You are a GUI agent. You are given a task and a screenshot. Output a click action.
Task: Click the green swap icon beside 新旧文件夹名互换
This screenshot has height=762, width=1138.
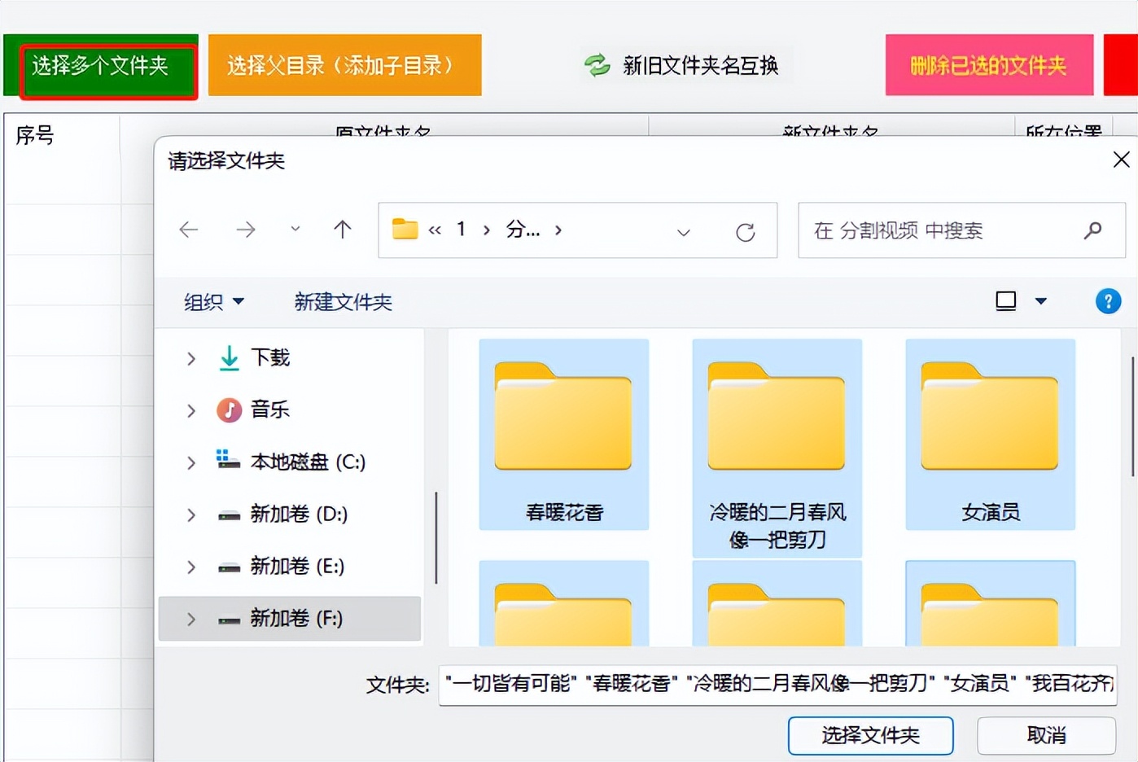tap(597, 66)
